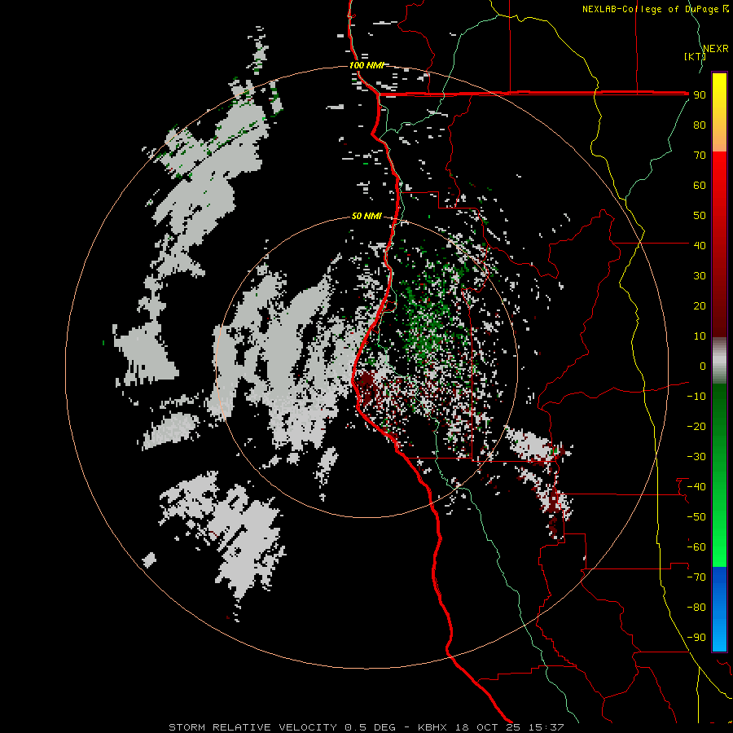Click the STORM RELATIVE VELOCITY caption text
Screen dimensions: 733x733
(x=252, y=727)
